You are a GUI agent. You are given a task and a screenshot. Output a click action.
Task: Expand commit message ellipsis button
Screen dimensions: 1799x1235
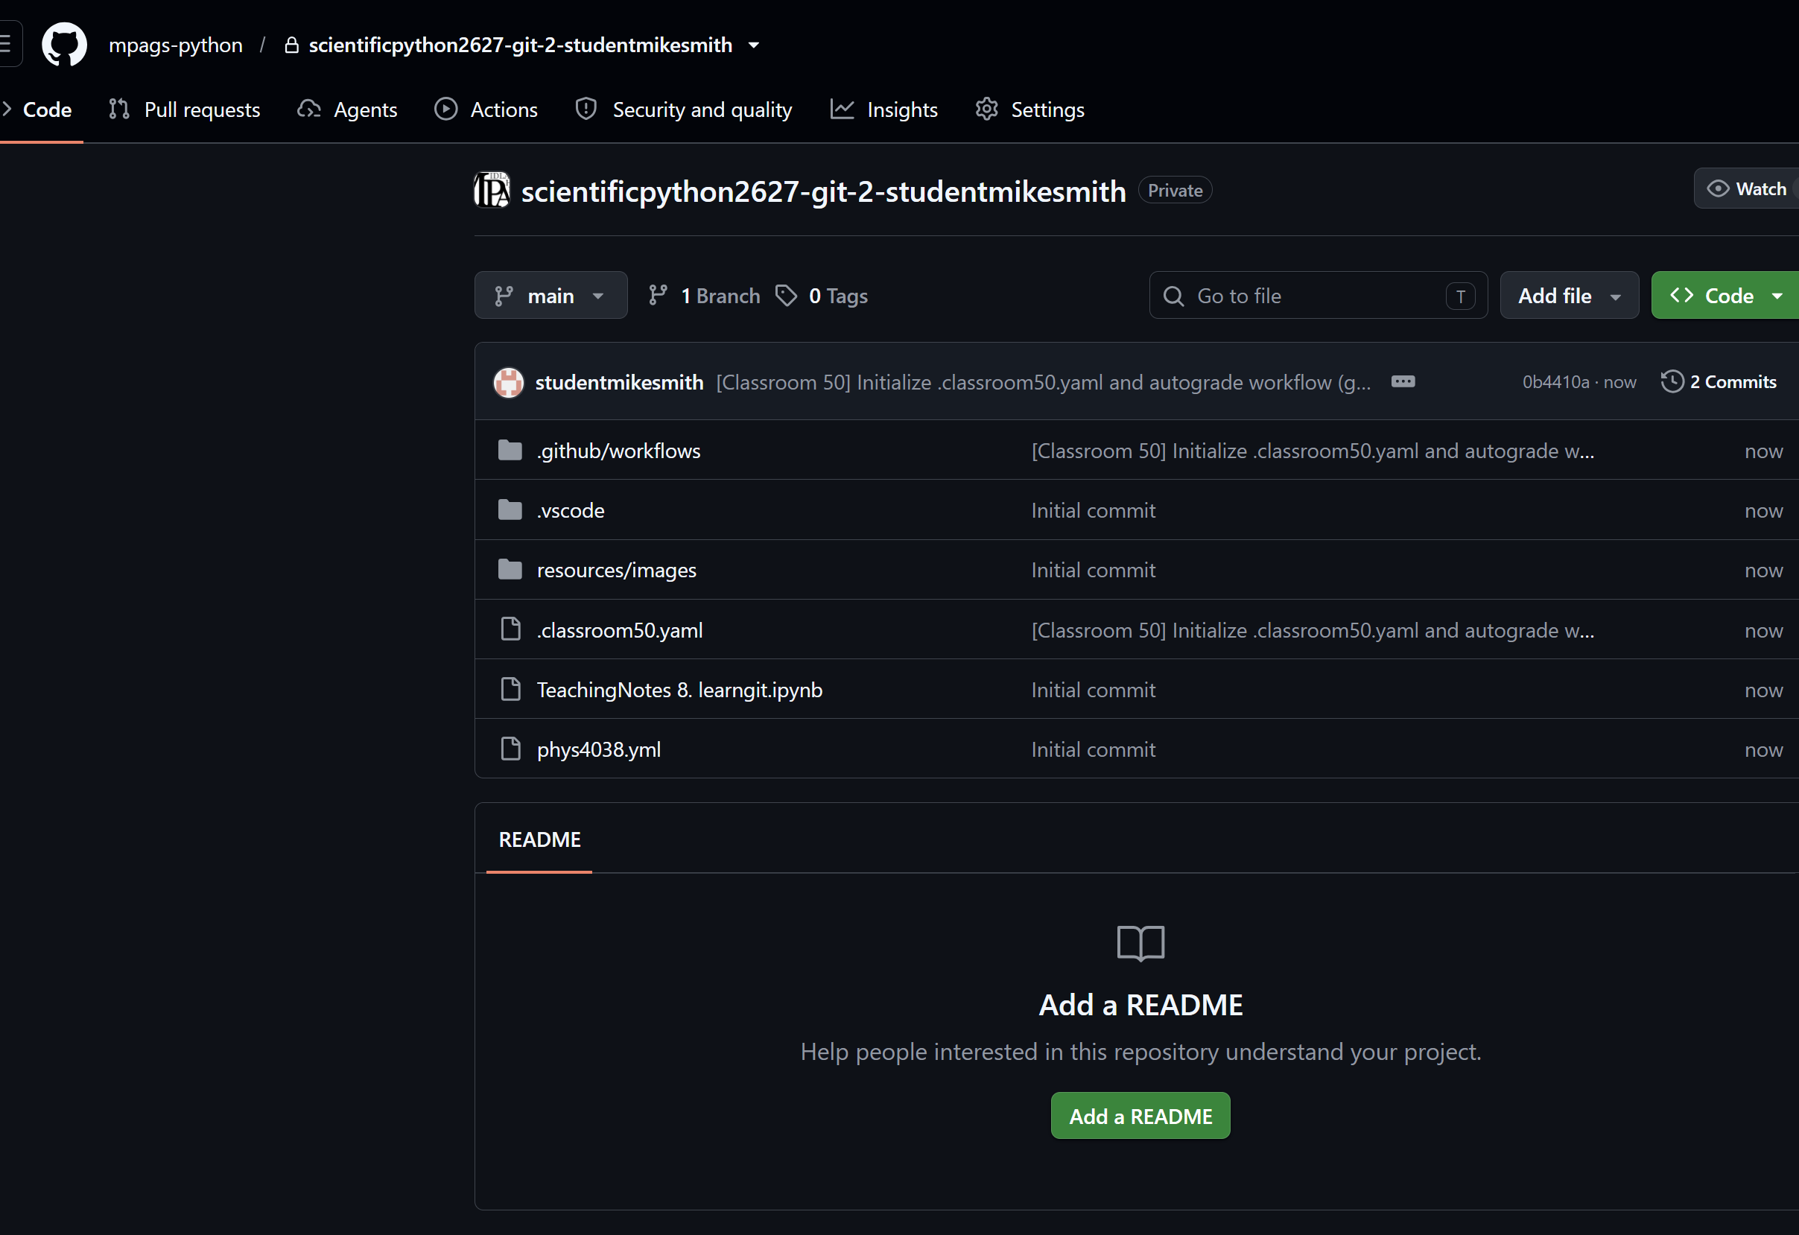[x=1403, y=381]
